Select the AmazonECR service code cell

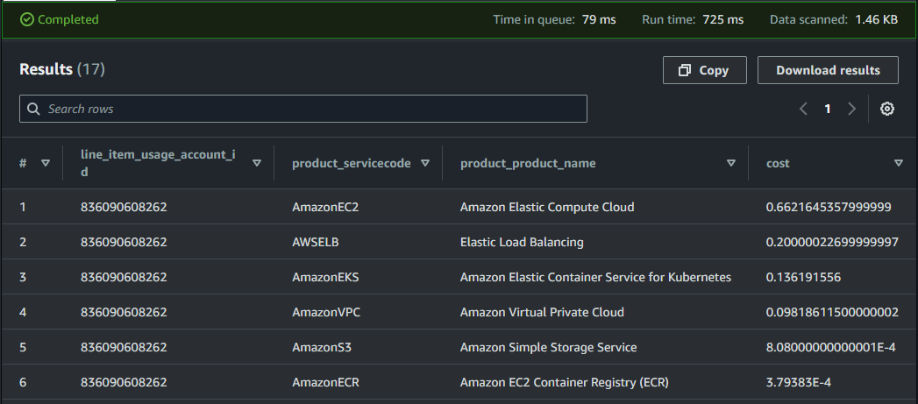pyautogui.click(x=325, y=382)
